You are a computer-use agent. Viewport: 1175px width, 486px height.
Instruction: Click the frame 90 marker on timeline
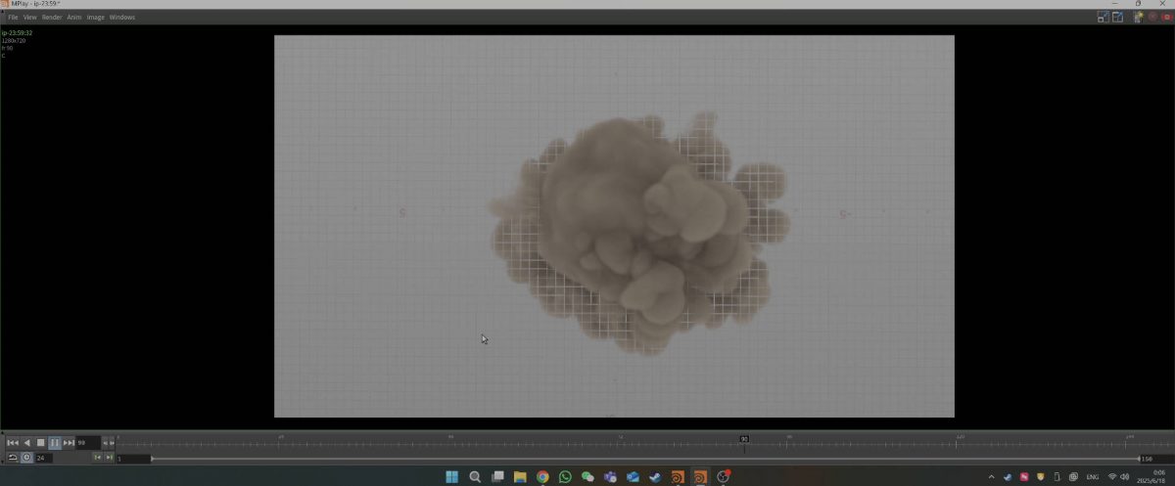[x=744, y=440]
